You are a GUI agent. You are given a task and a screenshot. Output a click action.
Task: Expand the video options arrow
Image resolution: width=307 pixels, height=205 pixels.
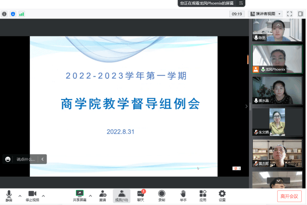tap(43, 196)
